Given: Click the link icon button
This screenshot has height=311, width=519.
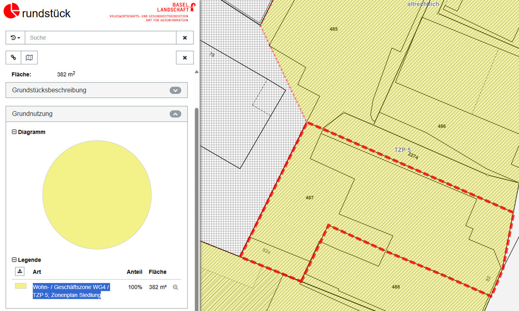Looking at the screenshot, I should (x=13, y=58).
